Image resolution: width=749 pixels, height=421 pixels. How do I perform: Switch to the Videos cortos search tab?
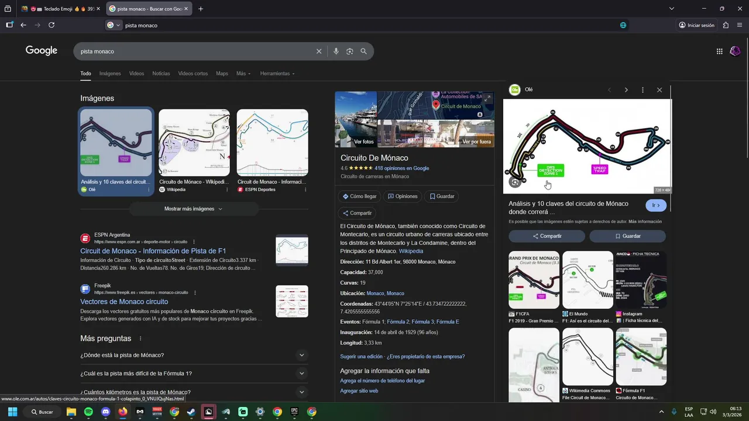193,74
